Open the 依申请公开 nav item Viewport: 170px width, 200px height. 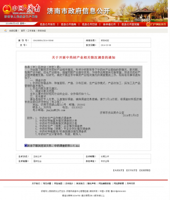click(x=109, y=24)
